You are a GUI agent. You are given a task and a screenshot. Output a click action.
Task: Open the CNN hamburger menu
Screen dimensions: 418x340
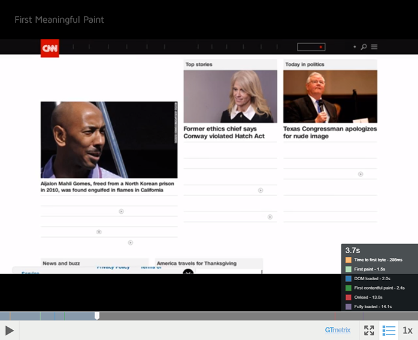[x=374, y=47]
